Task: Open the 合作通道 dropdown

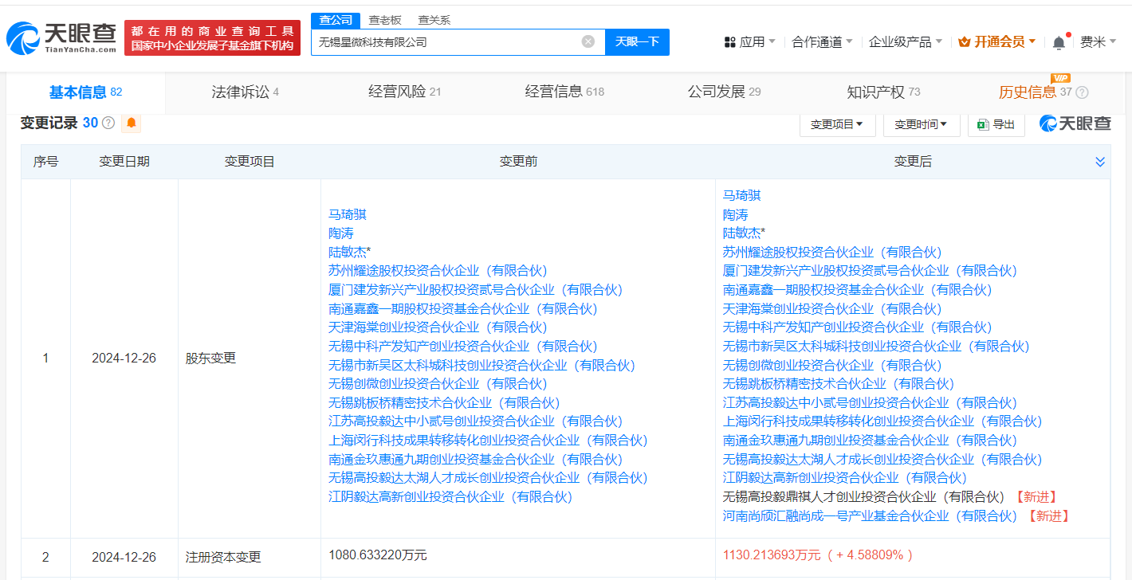Action: click(822, 42)
